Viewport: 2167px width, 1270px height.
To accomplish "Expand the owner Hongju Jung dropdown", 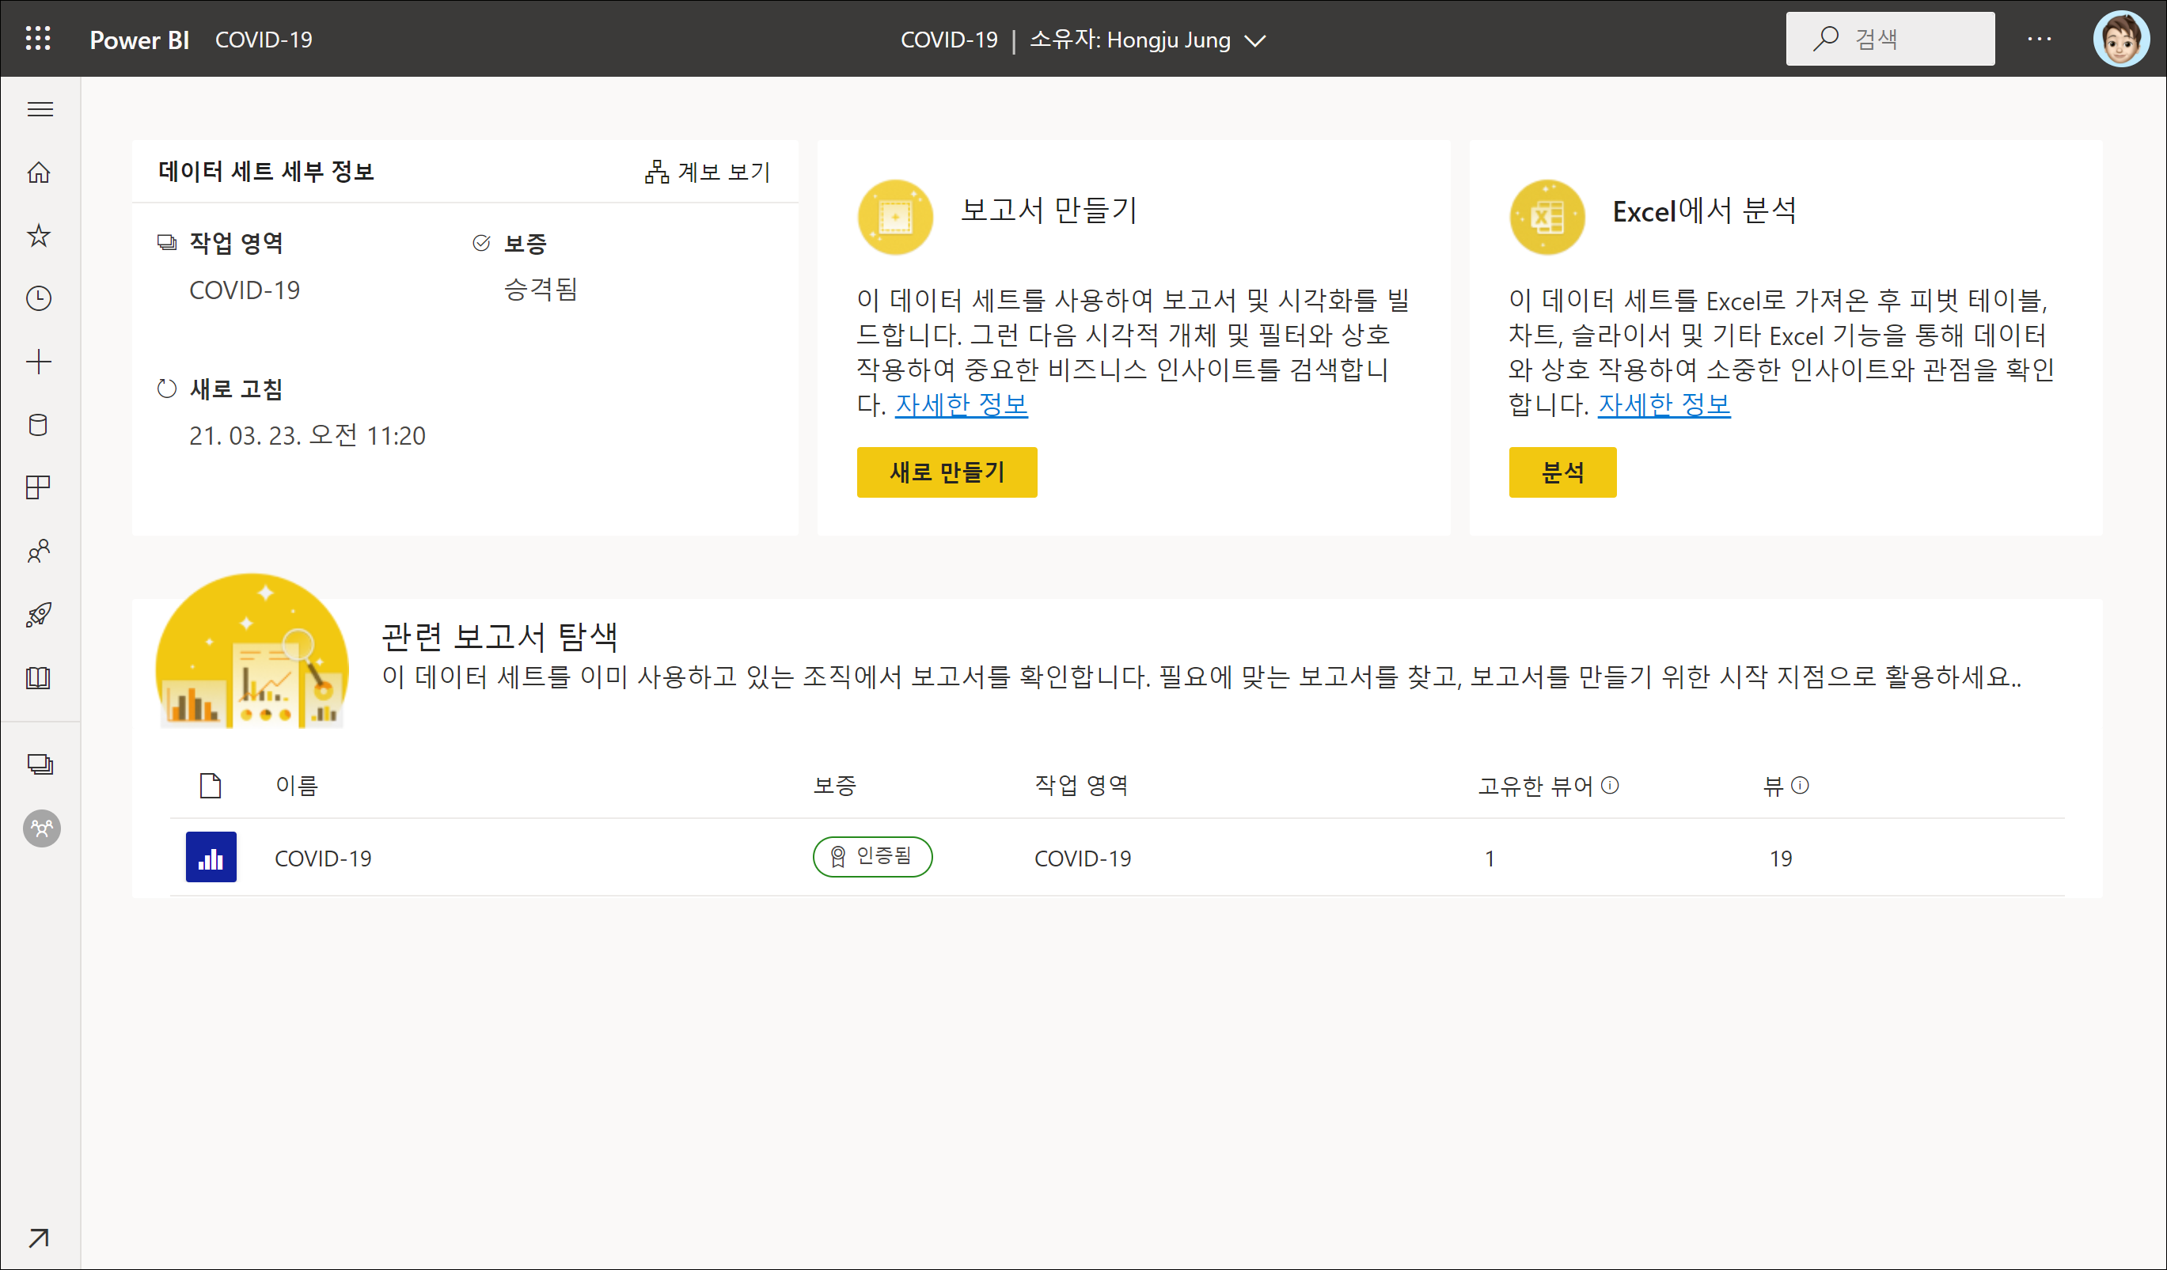I will 1255,40.
